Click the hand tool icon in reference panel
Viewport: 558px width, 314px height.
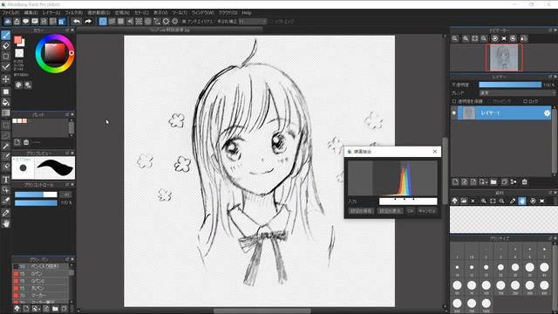coord(521,201)
